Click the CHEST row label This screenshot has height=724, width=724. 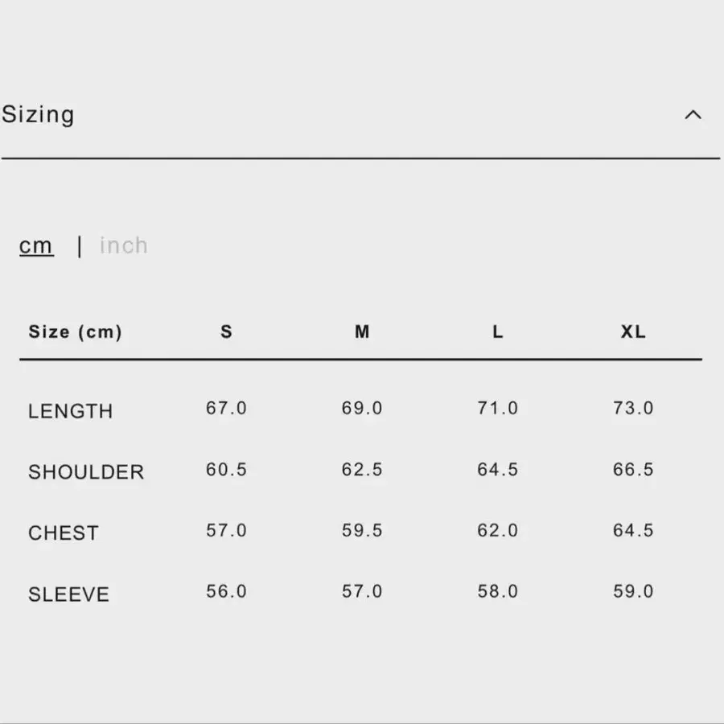[x=64, y=533]
